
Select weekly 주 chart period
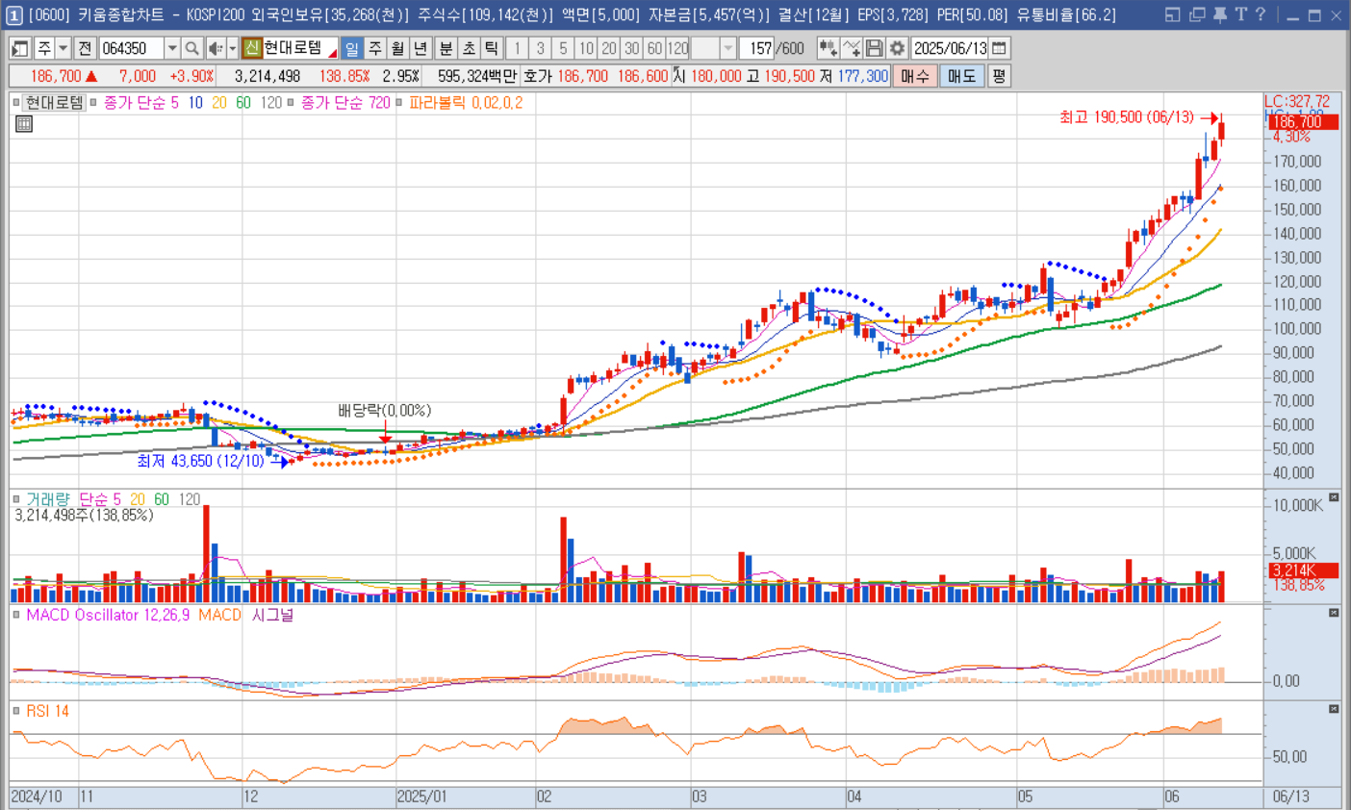click(x=374, y=48)
